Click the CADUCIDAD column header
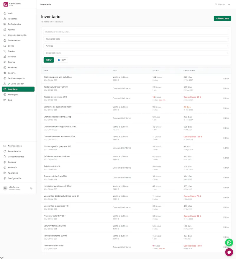The width and height of the screenshot is (236, 259). (189, 71)
